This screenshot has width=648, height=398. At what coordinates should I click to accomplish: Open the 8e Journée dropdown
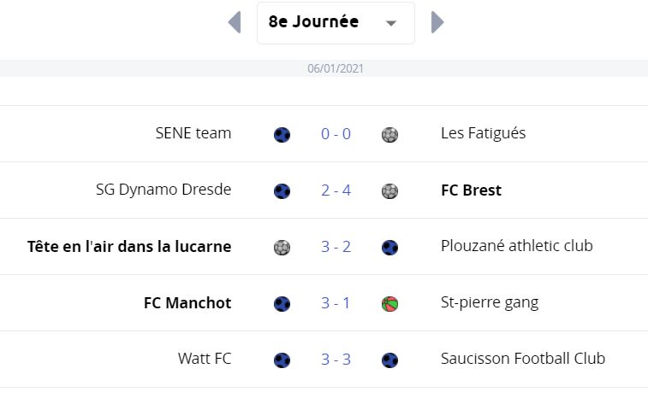(x=336, y=23)
